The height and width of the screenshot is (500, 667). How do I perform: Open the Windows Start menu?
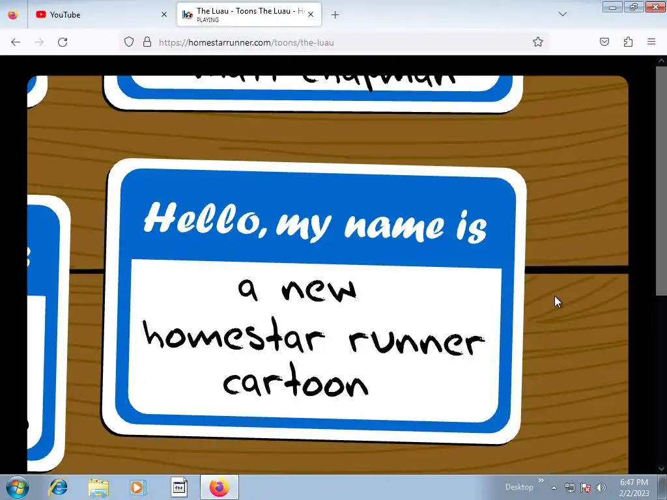coord(17,487)
